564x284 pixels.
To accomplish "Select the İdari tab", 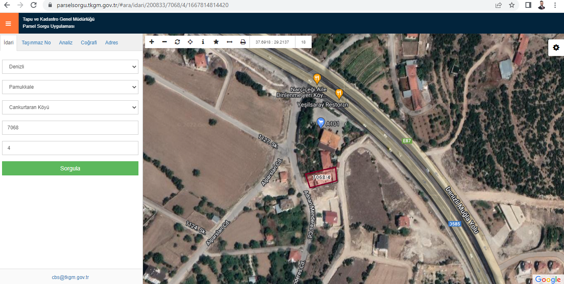I will pyautogui.click(x=9, y=43).
